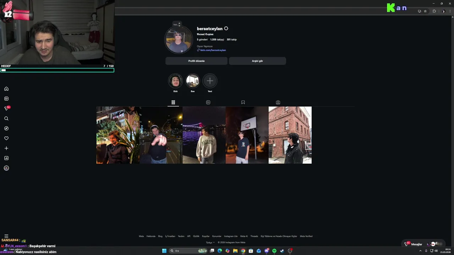Open the Hakkında footer link
Screen dimensions: 454x255
[151, 236]
